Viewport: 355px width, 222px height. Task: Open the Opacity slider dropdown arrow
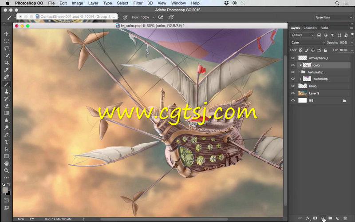pos(352,43)
